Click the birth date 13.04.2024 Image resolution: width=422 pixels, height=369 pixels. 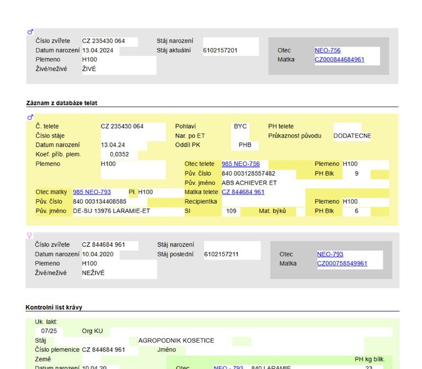tap(97, 50)
